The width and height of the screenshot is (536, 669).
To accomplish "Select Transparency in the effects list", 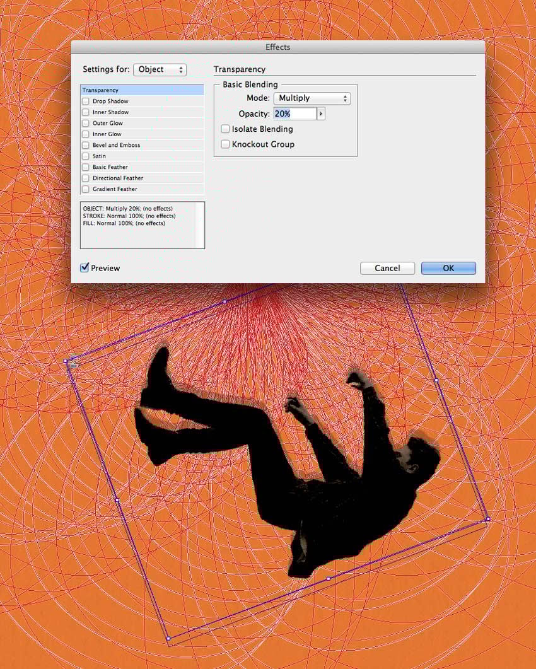I will [x=142, y=90].
